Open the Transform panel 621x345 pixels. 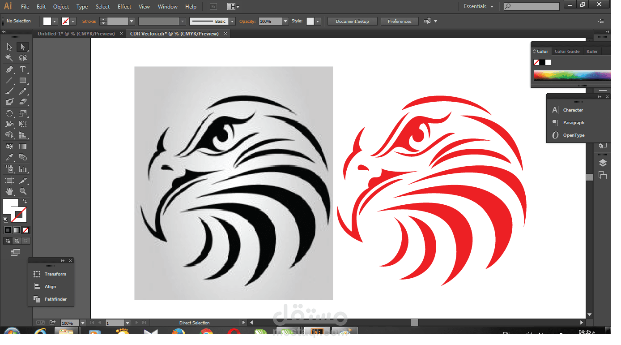(x=51, y=274)
